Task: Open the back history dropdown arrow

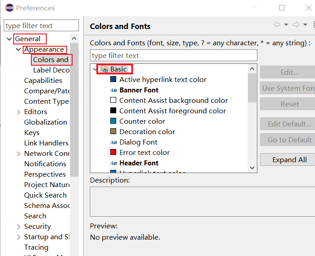Action: pos(286,24)
